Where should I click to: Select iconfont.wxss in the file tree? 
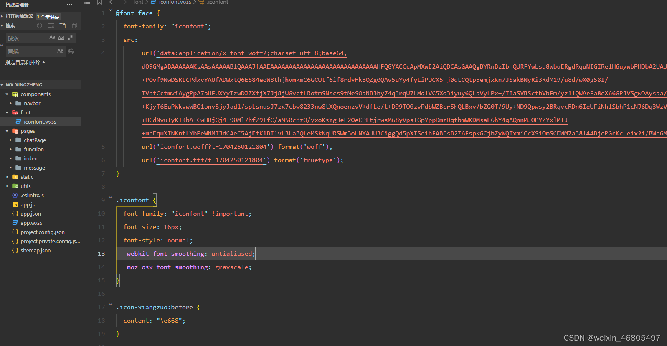click(40, 122)
